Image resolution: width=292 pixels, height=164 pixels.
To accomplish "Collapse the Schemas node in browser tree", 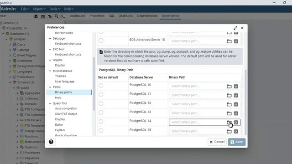I will pos(10,82).
